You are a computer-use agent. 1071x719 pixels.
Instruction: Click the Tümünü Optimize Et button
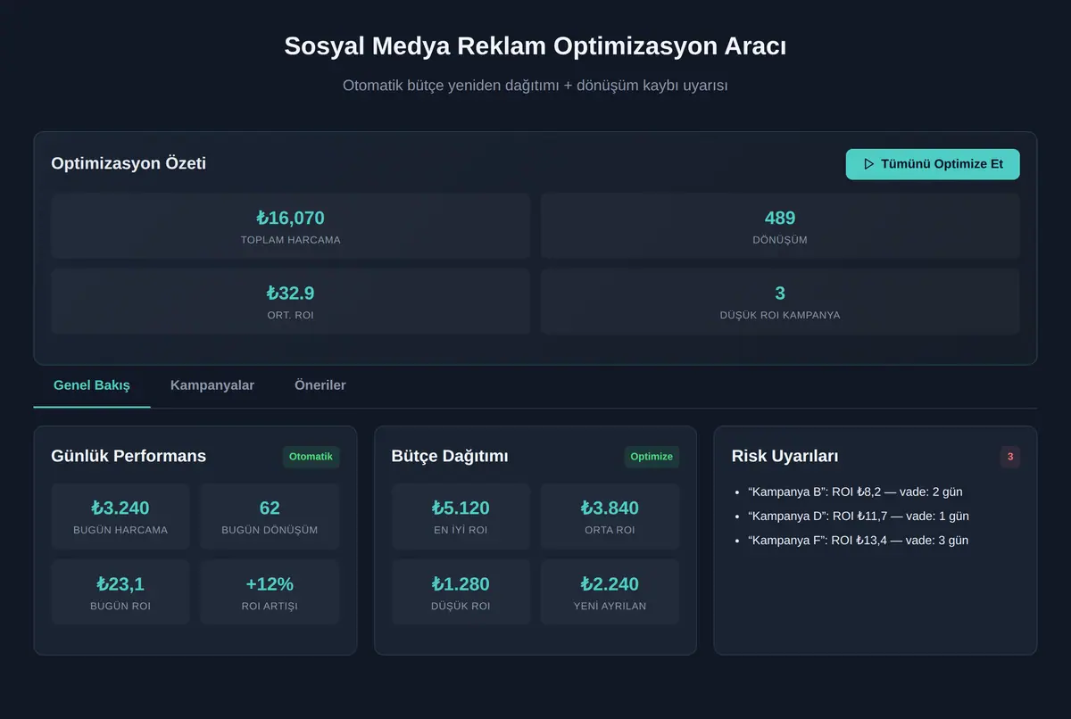click(x=933, y=164)
